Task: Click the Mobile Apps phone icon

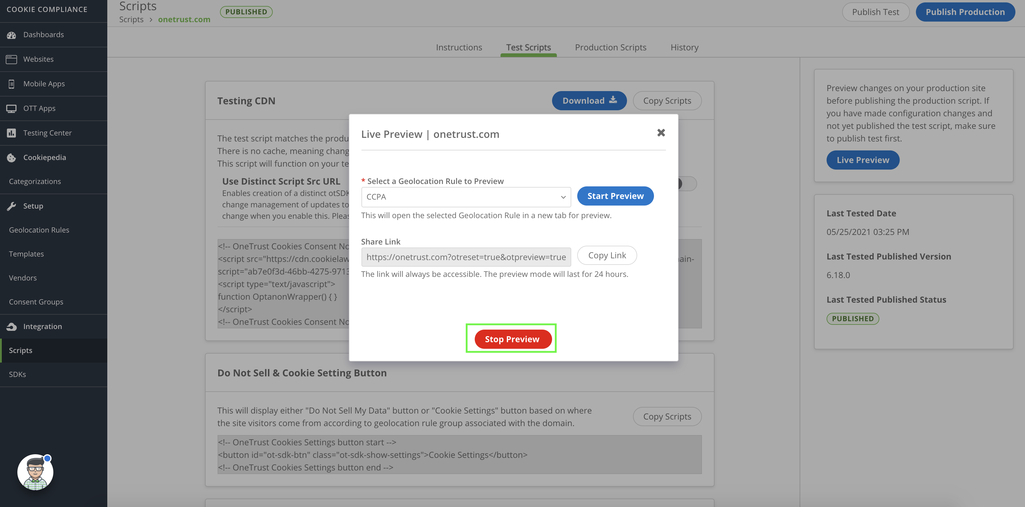Action: 12,84
